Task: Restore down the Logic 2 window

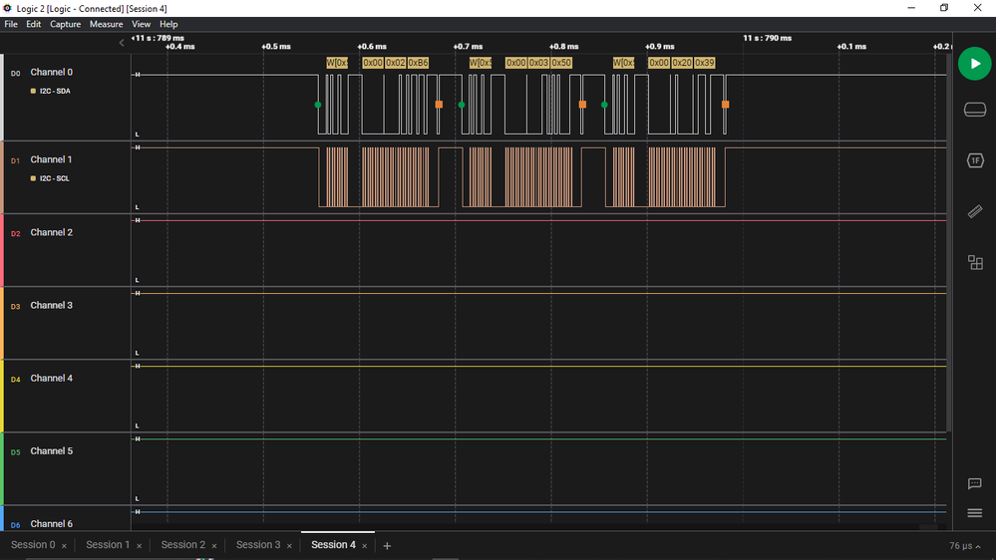Action: [944, 8]
